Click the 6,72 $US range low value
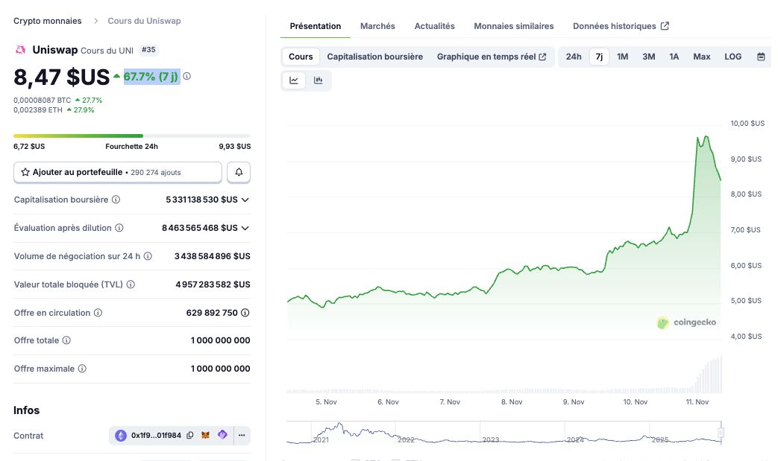The height and width of the screenshot is (461, 778). (x=29, y=146)
